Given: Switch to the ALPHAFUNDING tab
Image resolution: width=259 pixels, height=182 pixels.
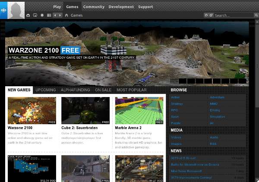Looking at the screenshot, I should tap(75, 90).
